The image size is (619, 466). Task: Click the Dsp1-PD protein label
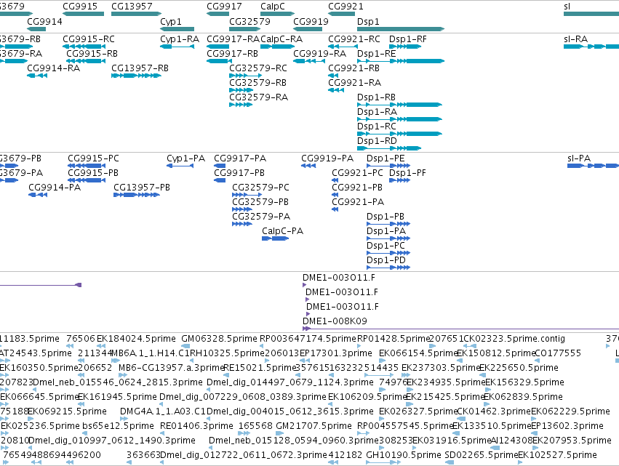coord(386,260)
